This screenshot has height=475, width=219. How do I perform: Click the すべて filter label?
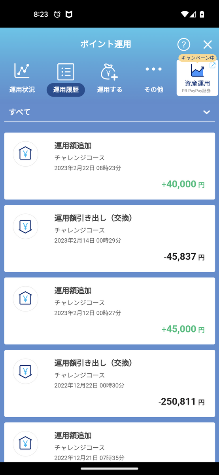[20, 112]
